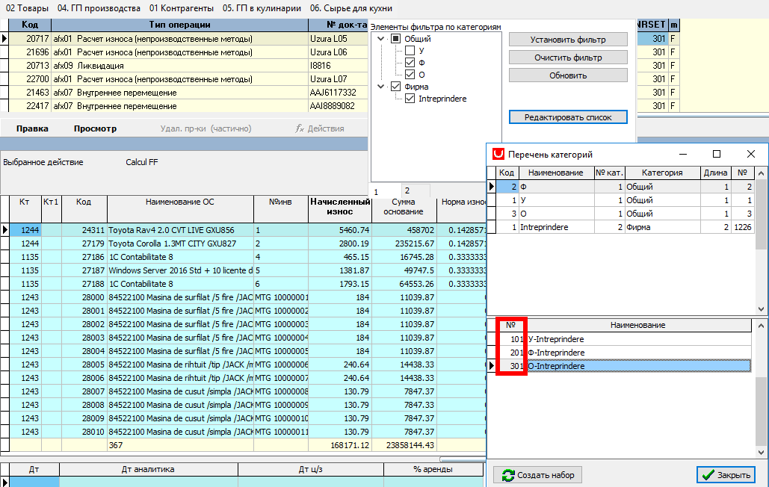Switch to filter tab 1
The width and height of the screenshot is (769, 487).
click(x=386, y=191)
